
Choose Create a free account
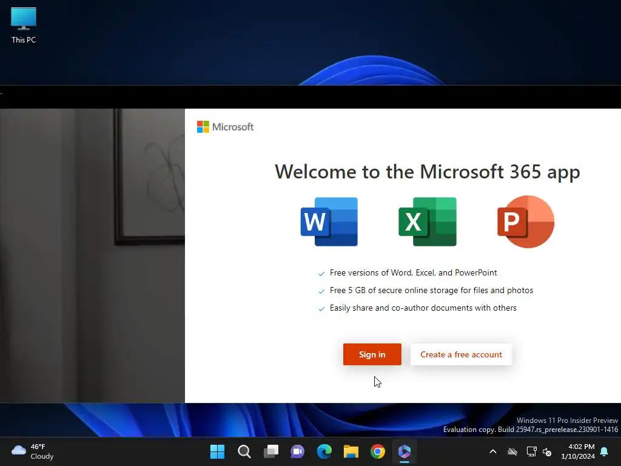tap(461, 354)
